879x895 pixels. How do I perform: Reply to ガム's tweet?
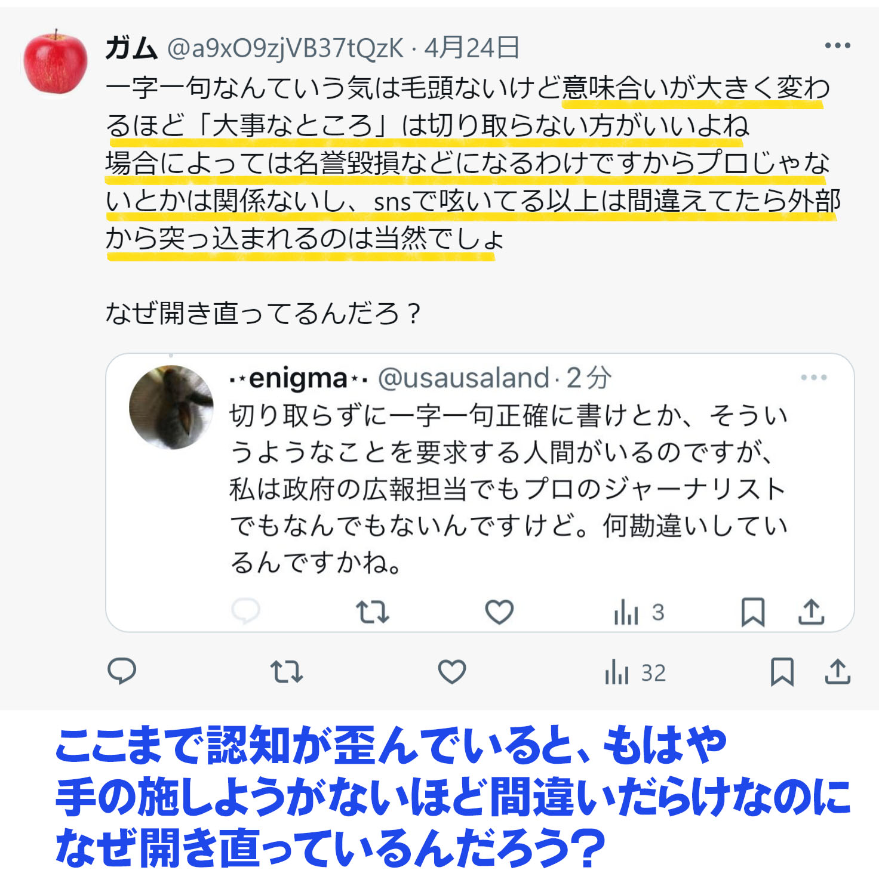click(122, 671)
